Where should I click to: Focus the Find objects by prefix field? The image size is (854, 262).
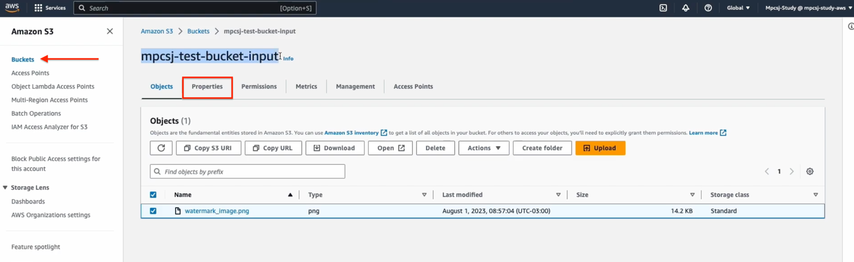[x=247, y=171]
